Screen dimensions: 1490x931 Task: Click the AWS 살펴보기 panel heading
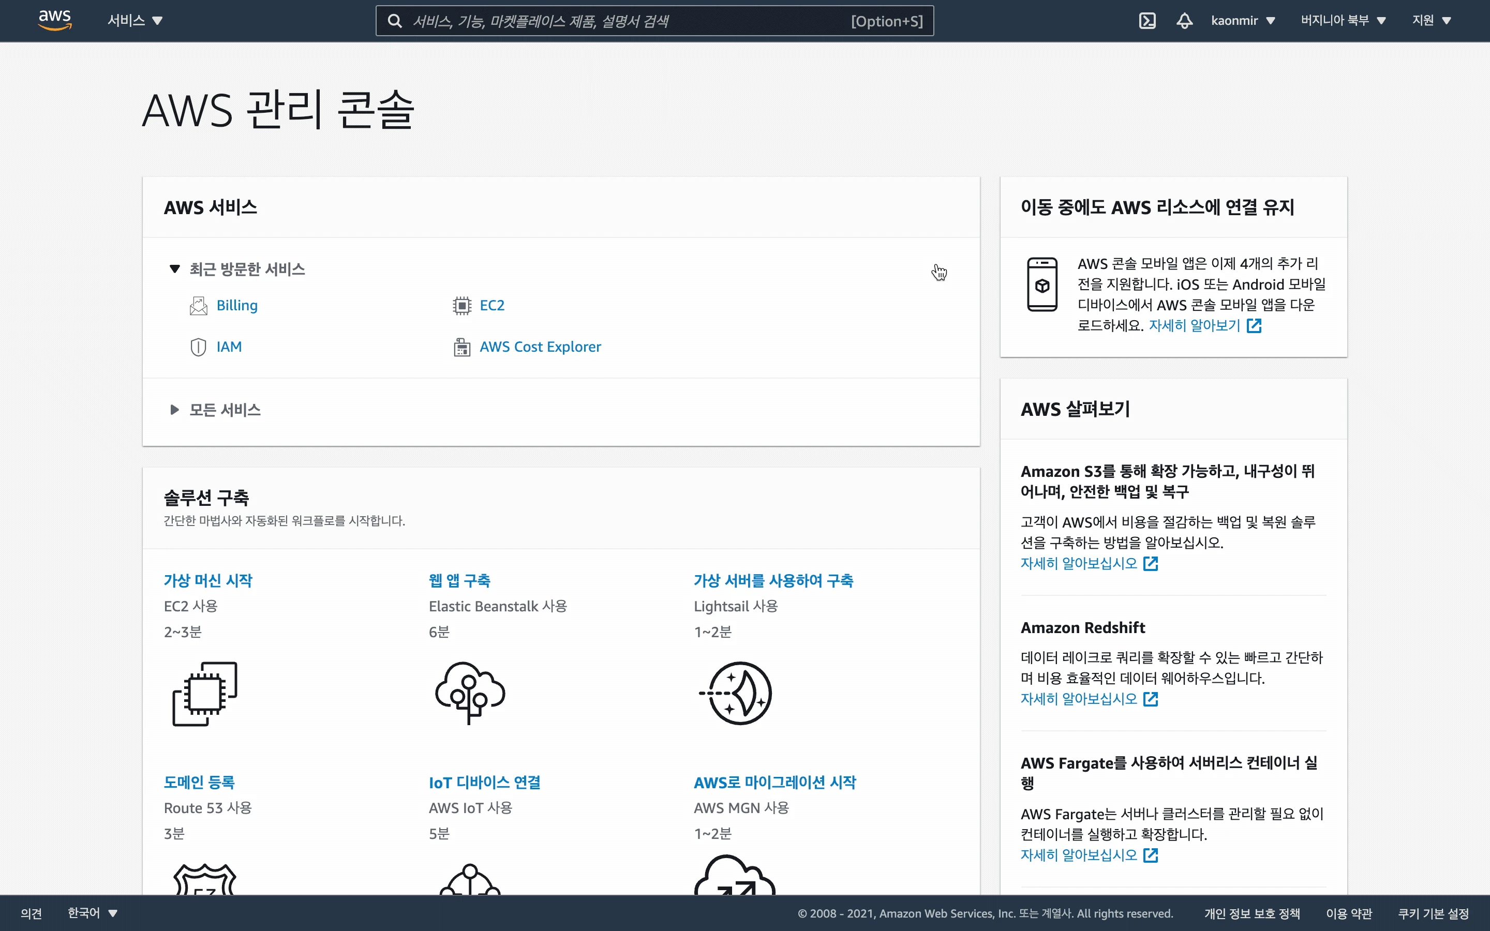[1075, 409]
